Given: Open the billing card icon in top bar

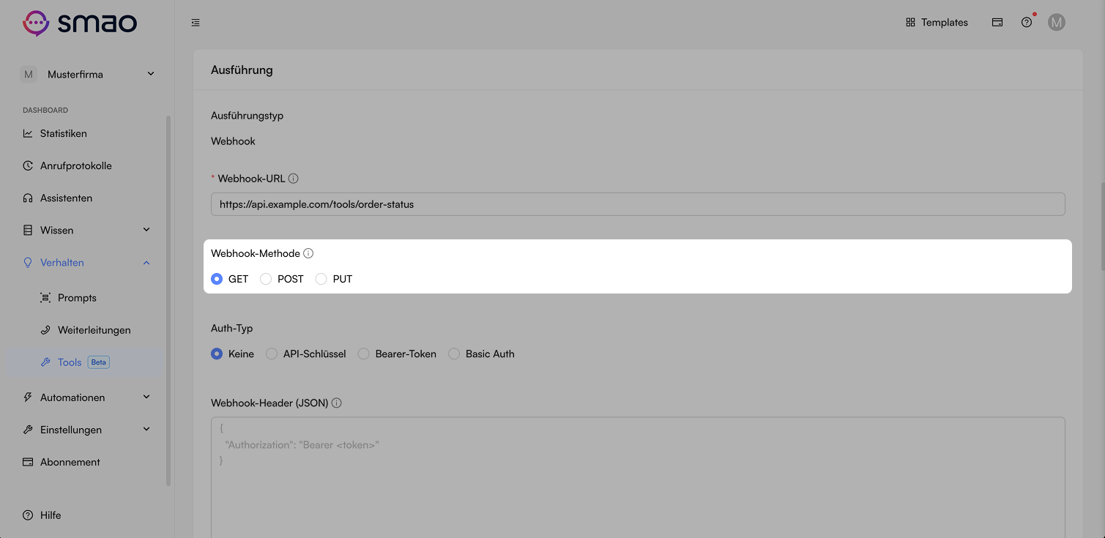Looking at the screenshot, I should 997,23.
